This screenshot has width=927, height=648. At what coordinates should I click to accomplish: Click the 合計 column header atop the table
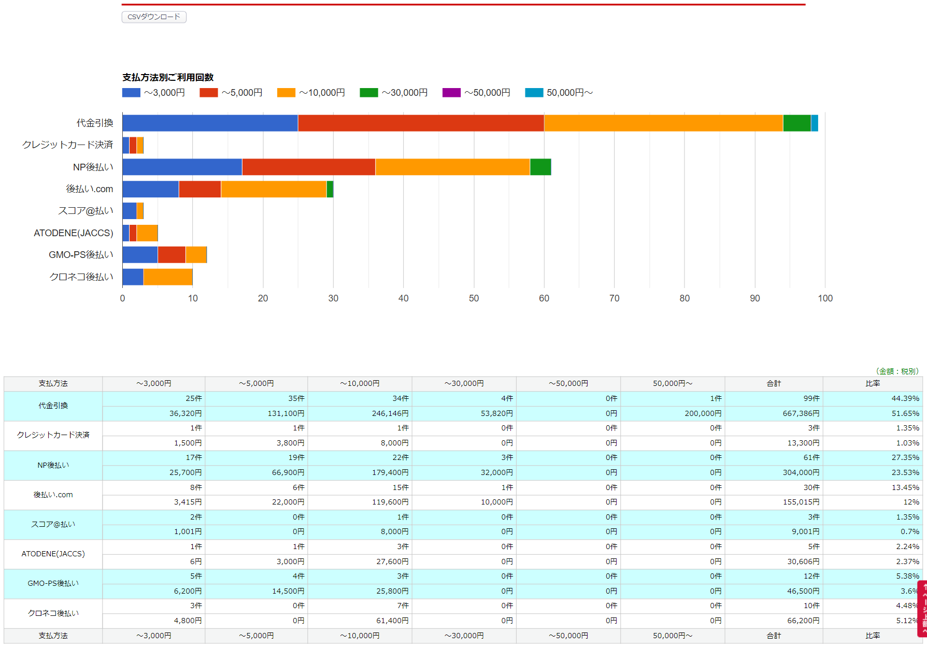point(773,383)
